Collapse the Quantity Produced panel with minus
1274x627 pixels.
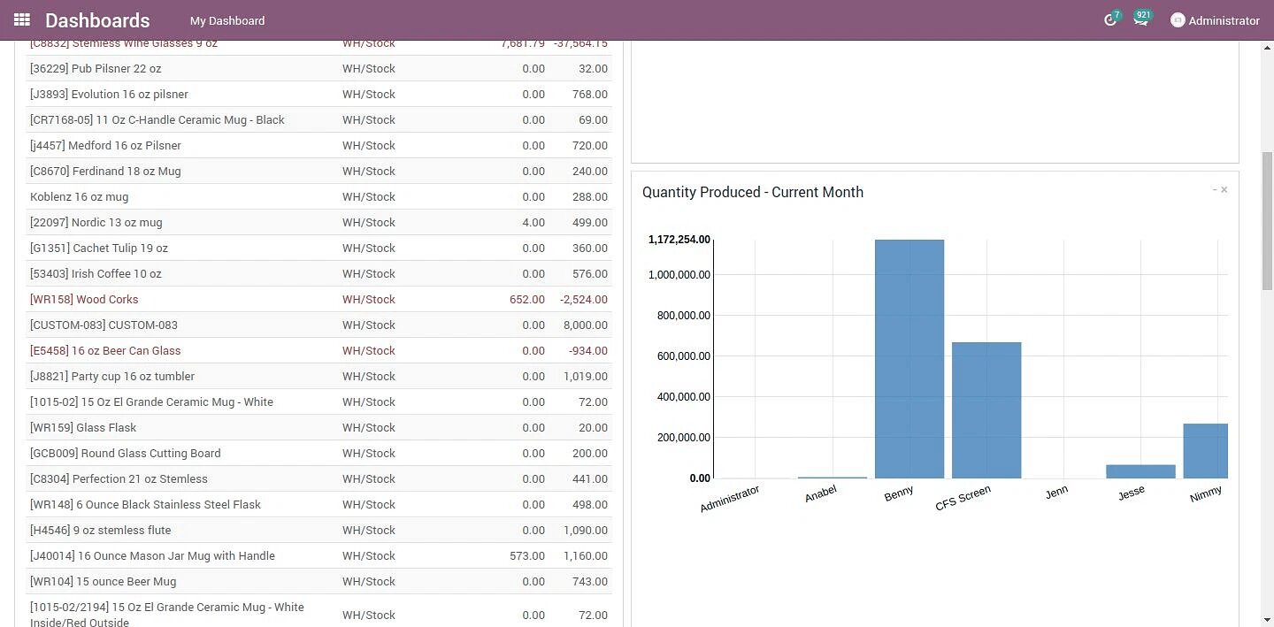coord(1215,190)
